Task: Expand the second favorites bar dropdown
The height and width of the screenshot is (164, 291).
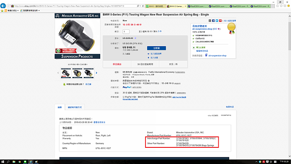Action: tap(39, 11)
